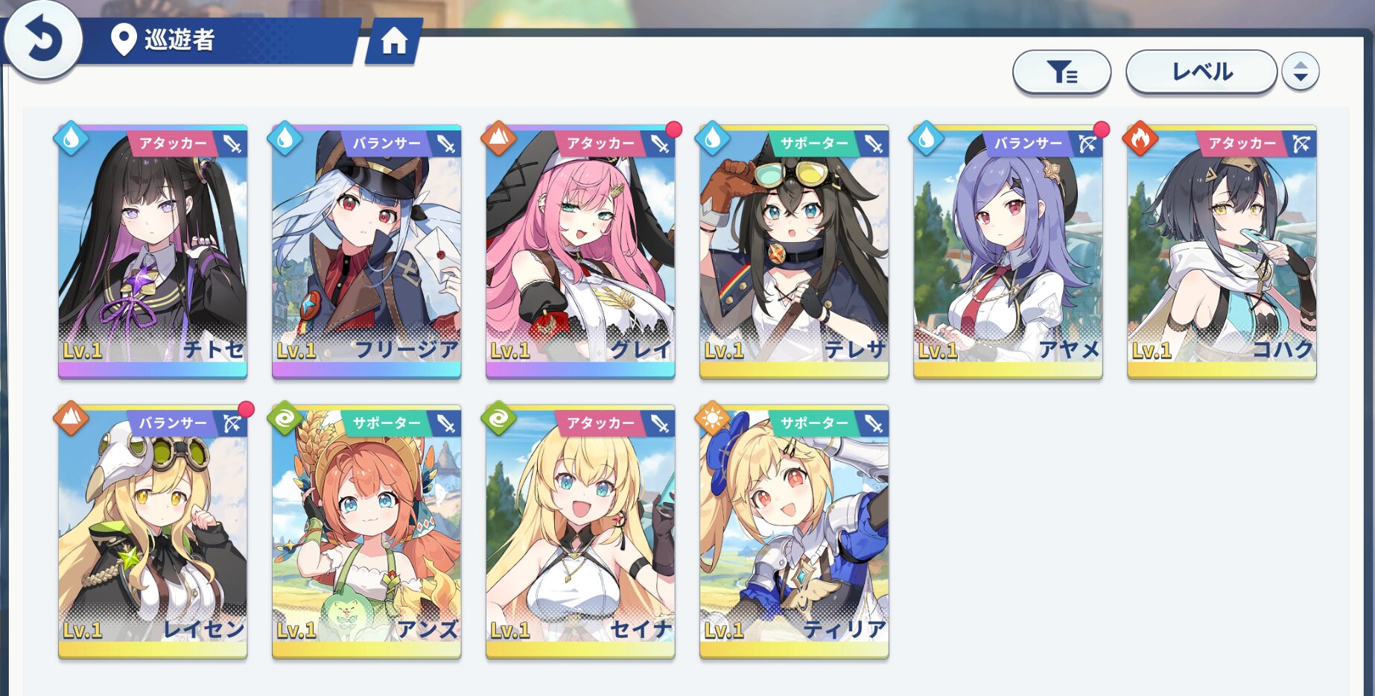1375x696 pixels.
Task: Choose the テレサ character card
Action: pos(794,252)
